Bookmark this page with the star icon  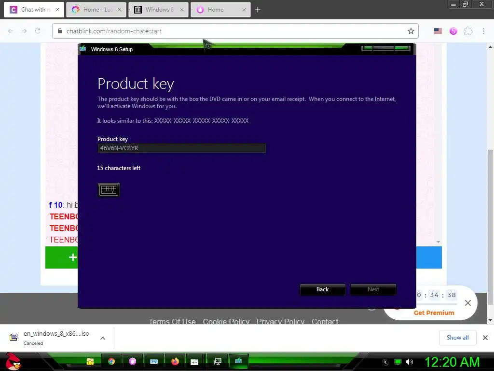click(411, 31)
